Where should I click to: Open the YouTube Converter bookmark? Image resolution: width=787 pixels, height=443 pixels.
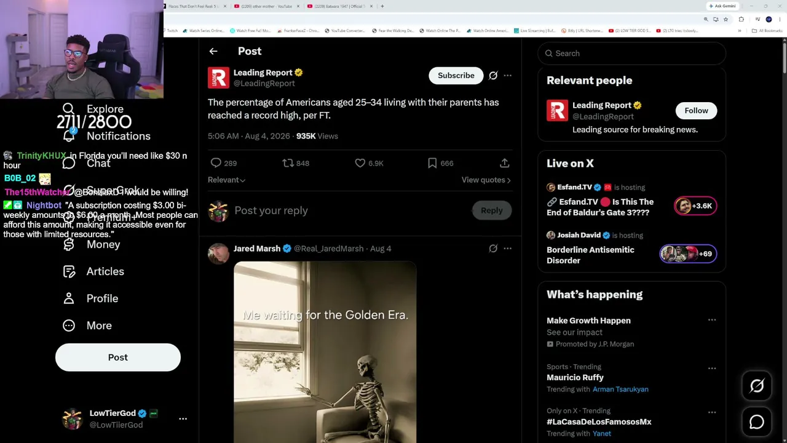pyautogui.click(x=344, y=30)
